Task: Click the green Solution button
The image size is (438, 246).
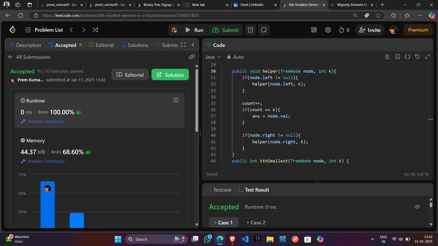Action: click(170, 75)
